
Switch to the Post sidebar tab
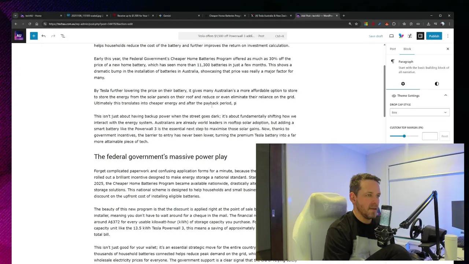393,49
